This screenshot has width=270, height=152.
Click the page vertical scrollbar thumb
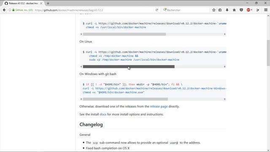tap(268, 52)
